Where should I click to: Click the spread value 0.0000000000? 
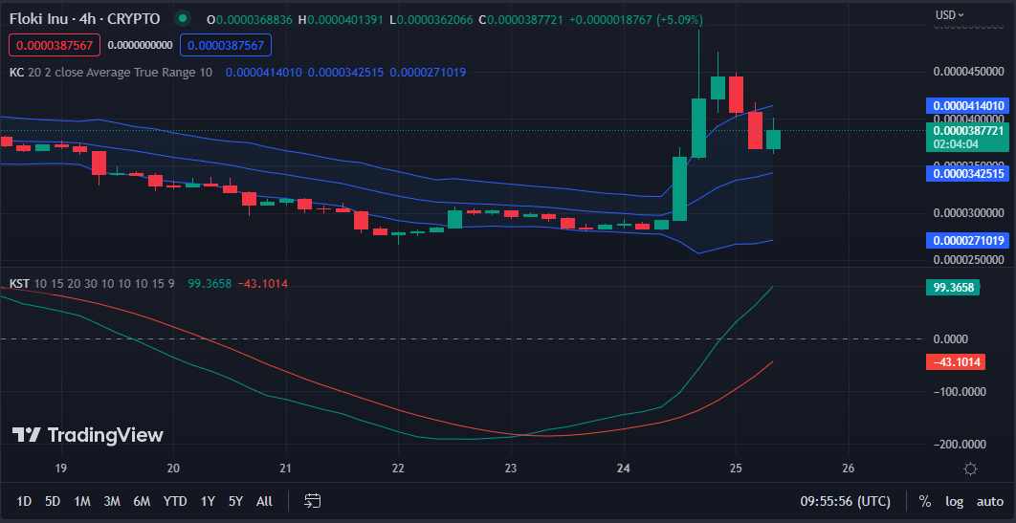(x=140, y=45)
